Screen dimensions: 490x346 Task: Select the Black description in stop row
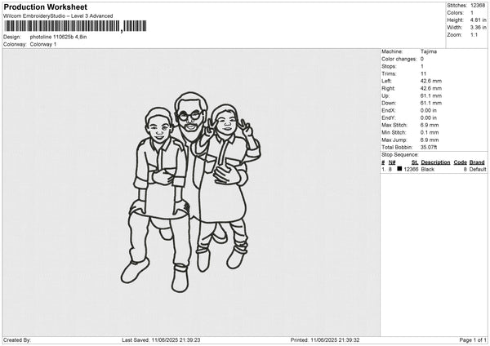pos(427,169)
